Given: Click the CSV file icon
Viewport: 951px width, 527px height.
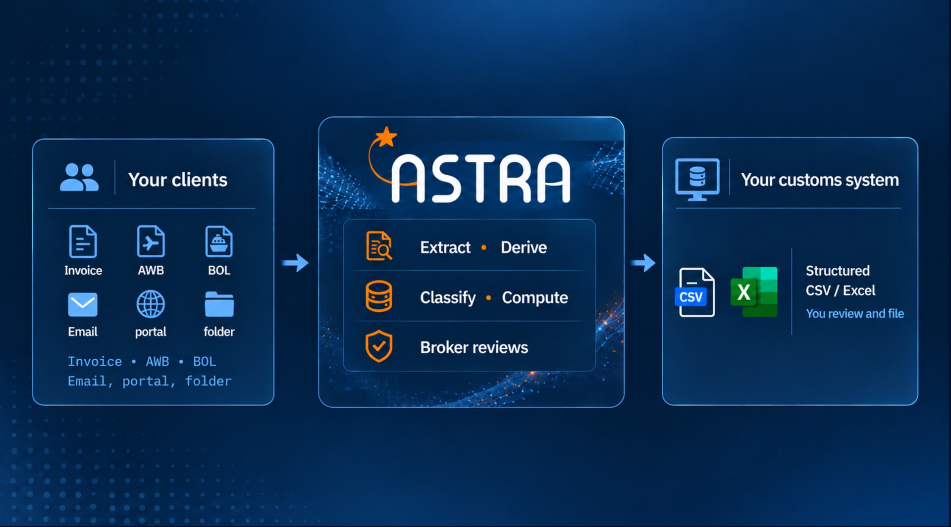Looking at the screenshot, I should click(695, 292).
